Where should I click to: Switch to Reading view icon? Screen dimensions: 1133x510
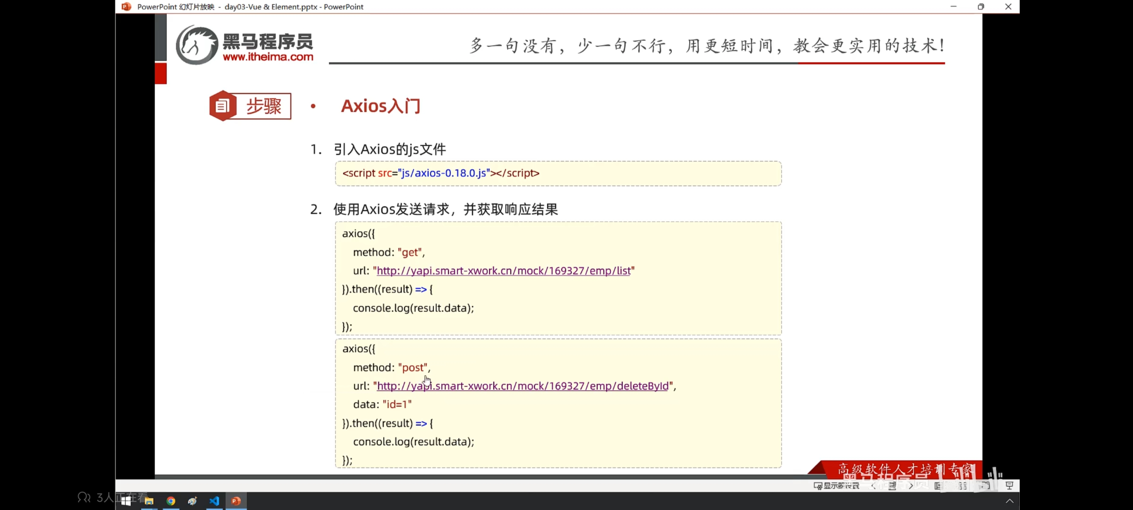tap(985, 486)
